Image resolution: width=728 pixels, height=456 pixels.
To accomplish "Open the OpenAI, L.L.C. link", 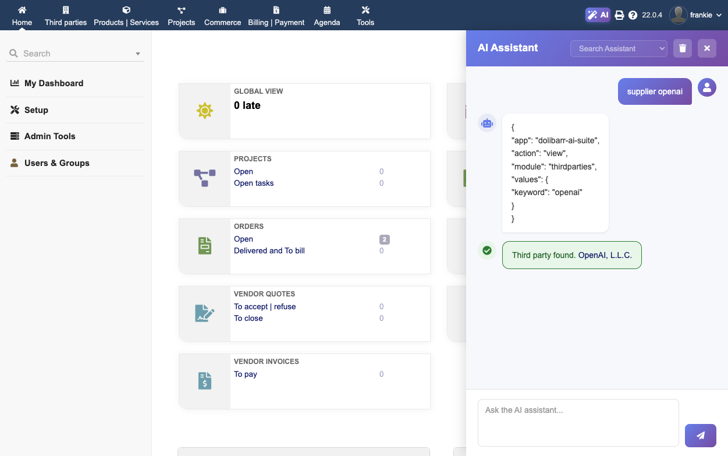I will [x=605, y=255].
